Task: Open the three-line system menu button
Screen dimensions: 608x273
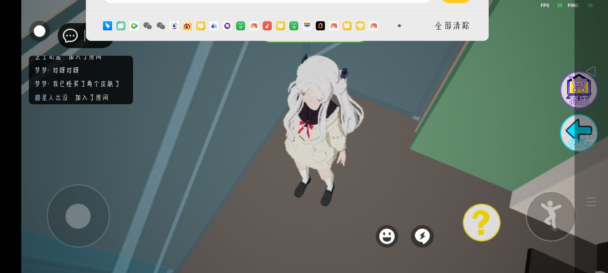Action: pyautogui.click(x=591, y=202)
